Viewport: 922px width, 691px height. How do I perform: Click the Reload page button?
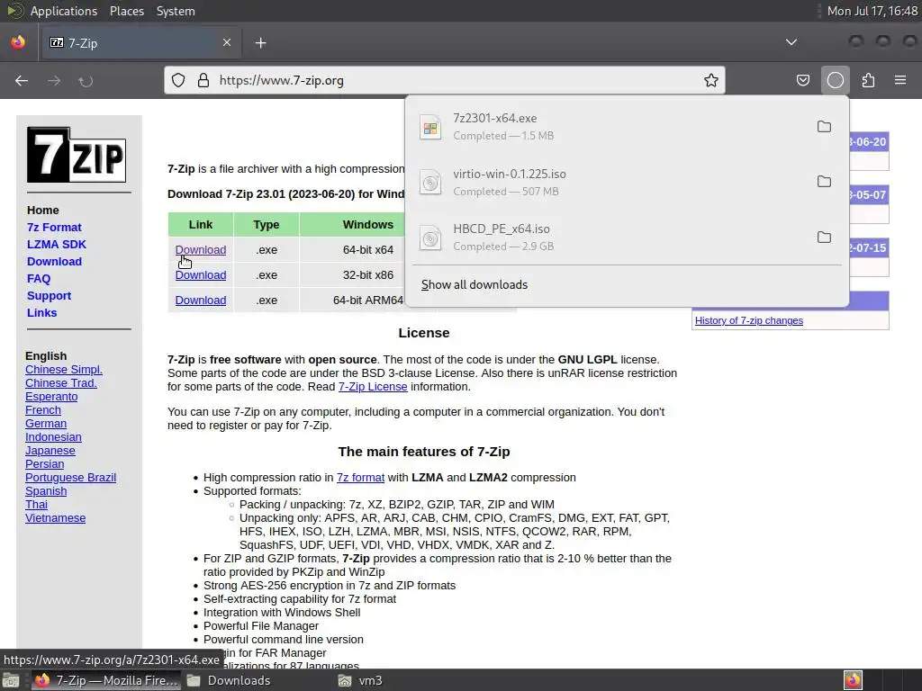(x=86, y=80)
